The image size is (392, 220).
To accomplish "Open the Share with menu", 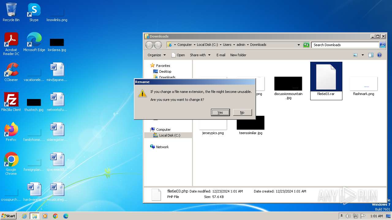I will point(200,55).
